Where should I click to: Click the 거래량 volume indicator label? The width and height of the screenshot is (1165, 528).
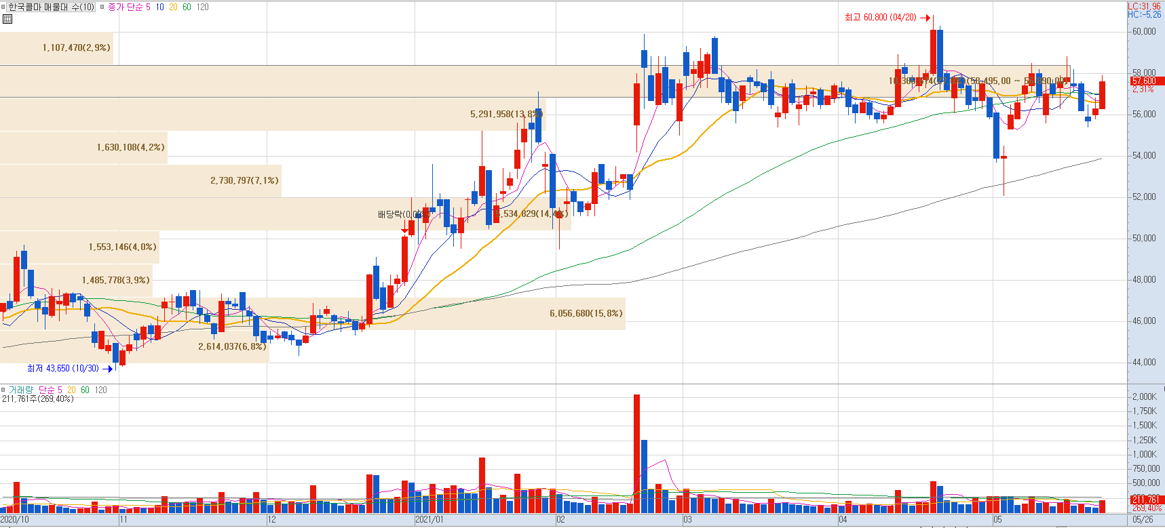coord(20,390)
